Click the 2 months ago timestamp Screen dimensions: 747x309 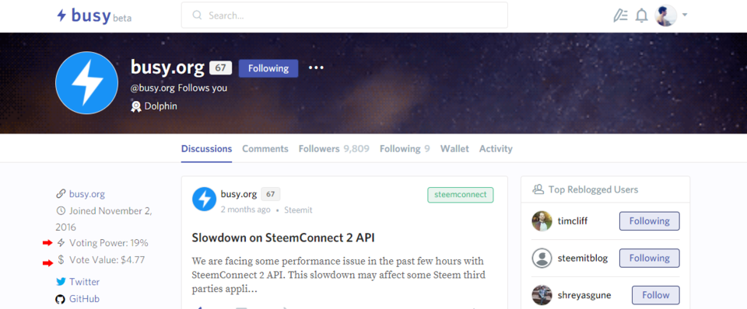pos(245,210)
